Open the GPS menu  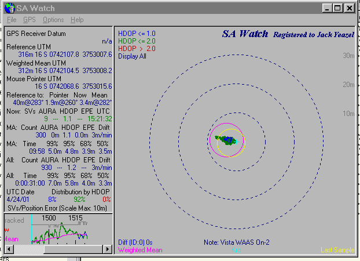tap(30, 20)
